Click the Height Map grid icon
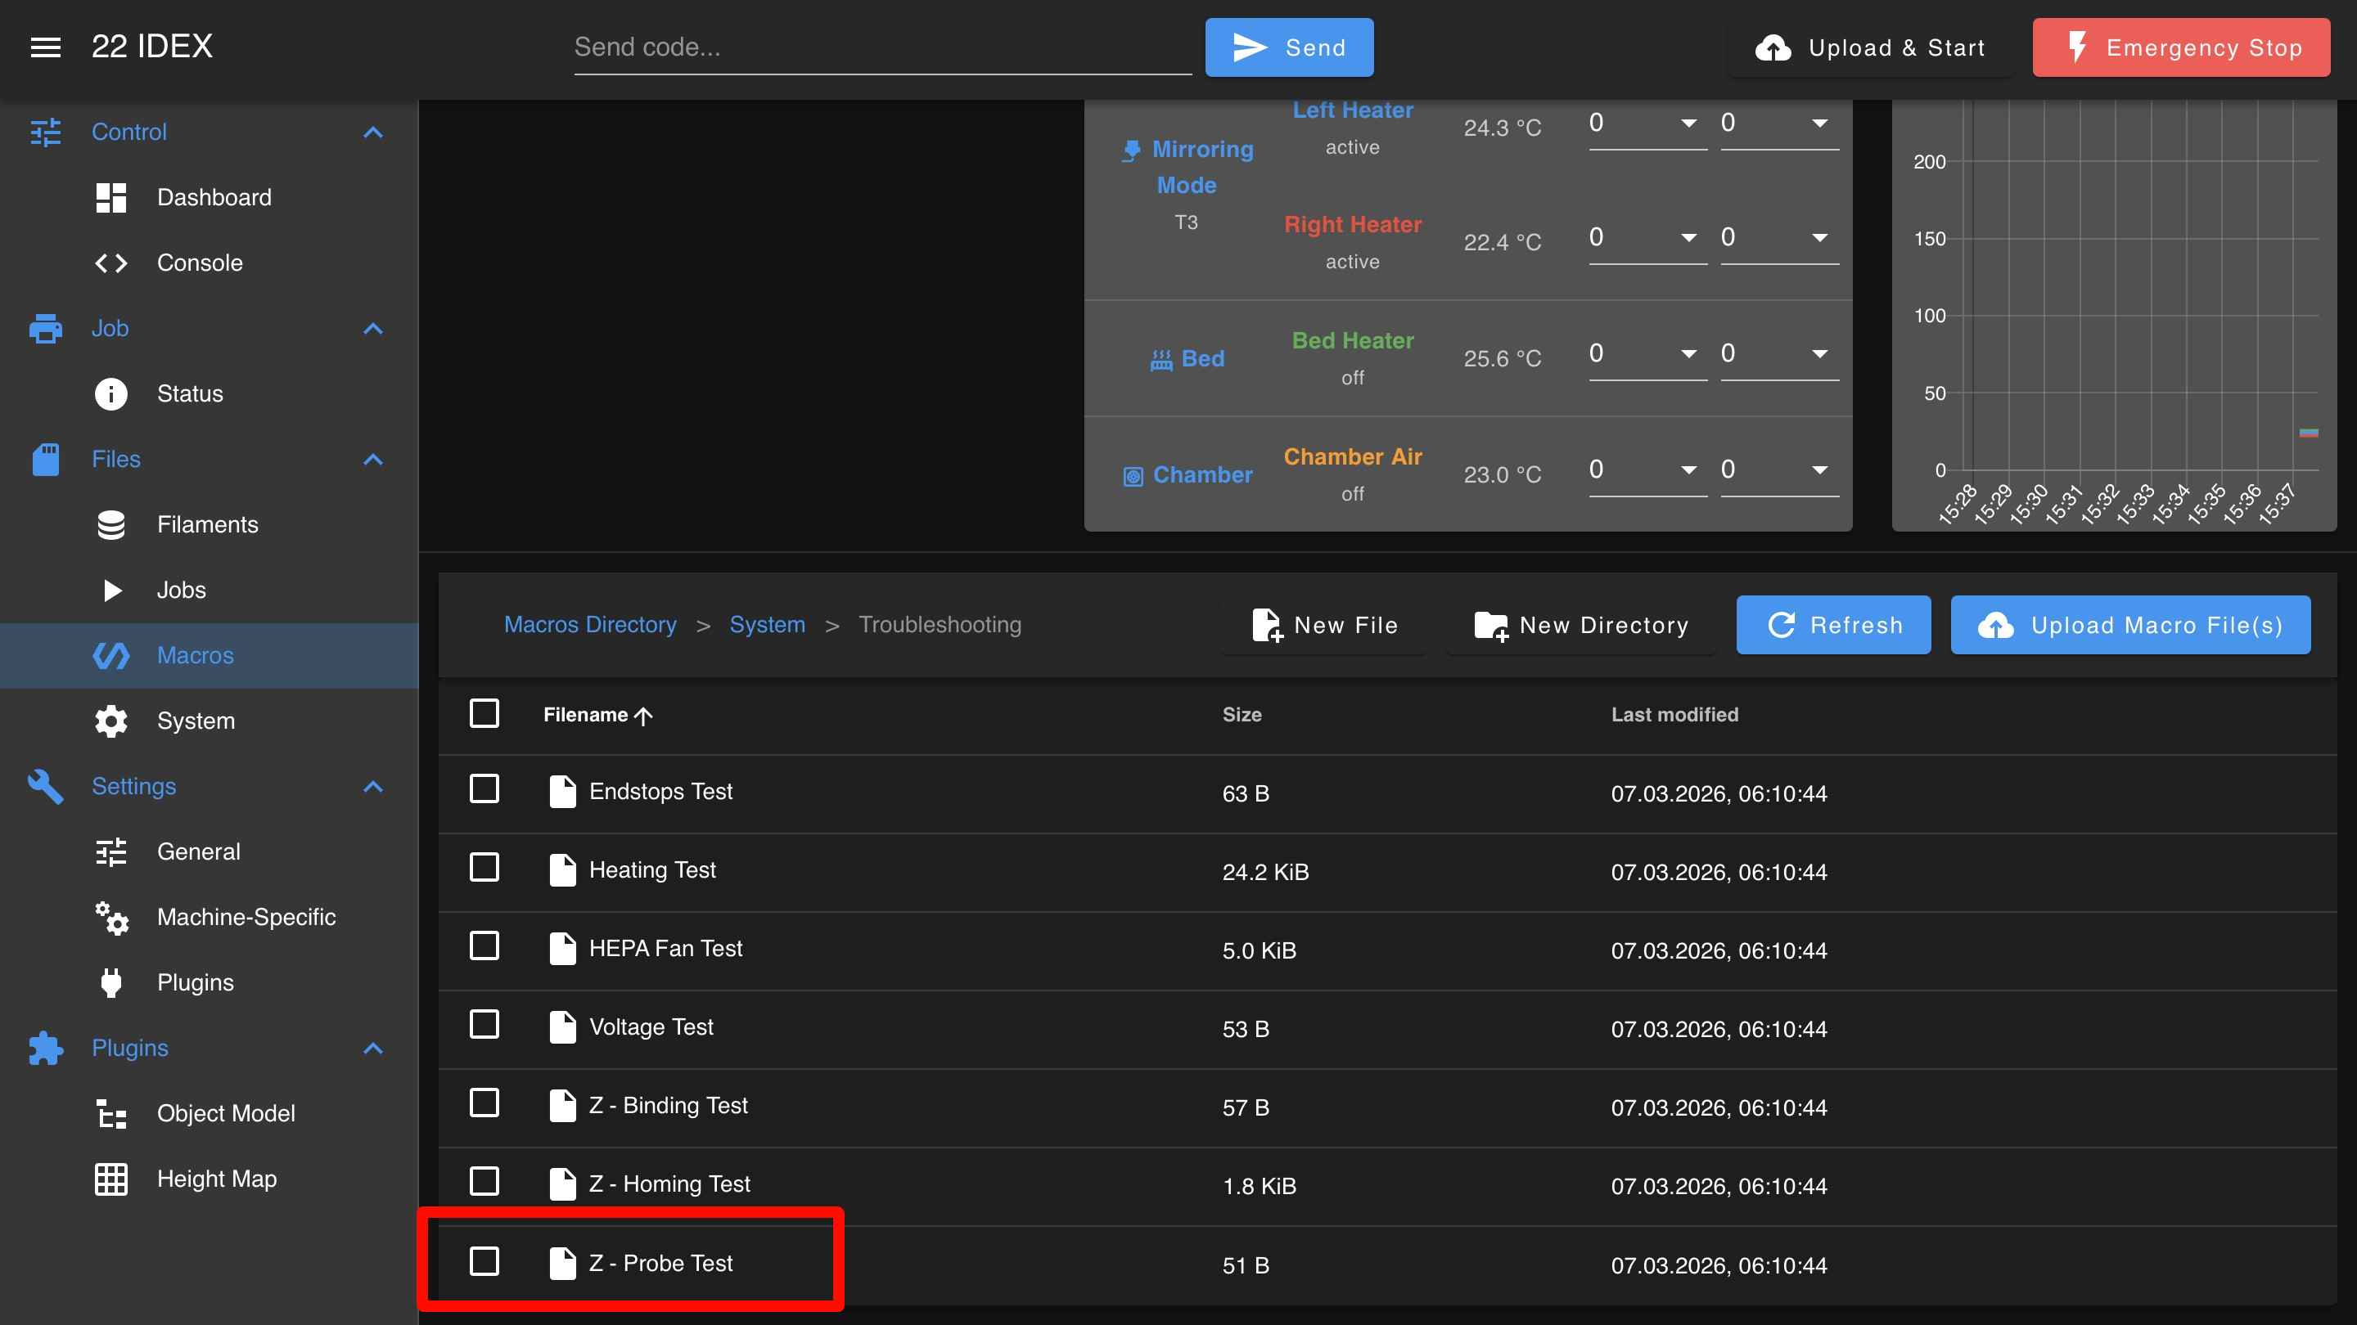The image size is (2357, 1325). point(110,1179)
